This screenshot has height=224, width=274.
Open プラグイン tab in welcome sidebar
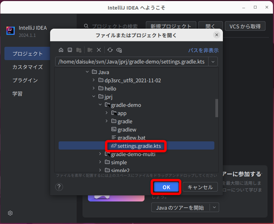tap(25, 80)
